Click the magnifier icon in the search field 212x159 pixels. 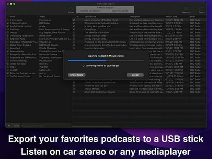(x=23, y=126)
